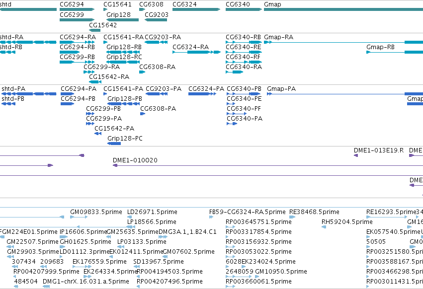Click the shtd-PA protein label

pyautogui.click(x=13, y=89)
